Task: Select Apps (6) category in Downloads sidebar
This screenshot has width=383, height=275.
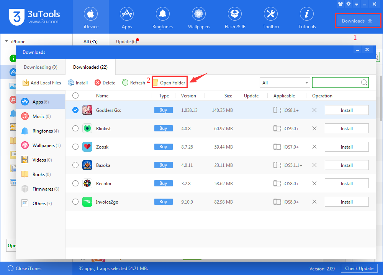Action: point(41,102)
